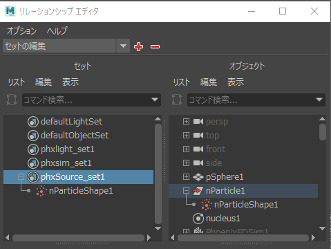Click the nParticle1 transform icon
This screenshot has height=249, width=331.
click(x=198, y=191)
